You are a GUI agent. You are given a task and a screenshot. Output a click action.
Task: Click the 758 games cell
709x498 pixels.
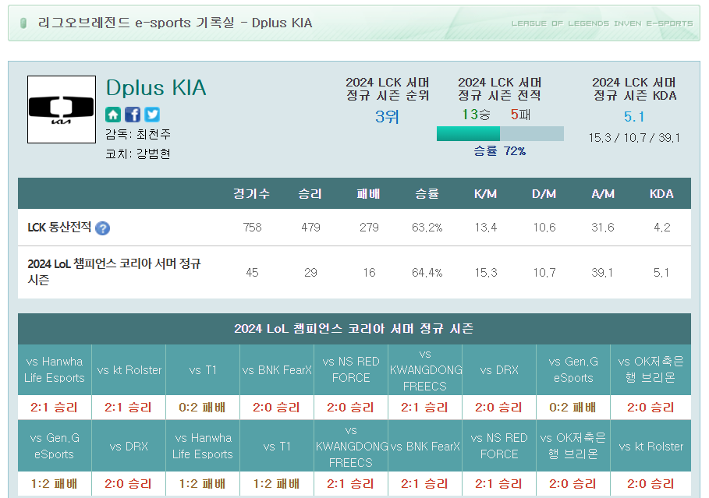(252, 228)
